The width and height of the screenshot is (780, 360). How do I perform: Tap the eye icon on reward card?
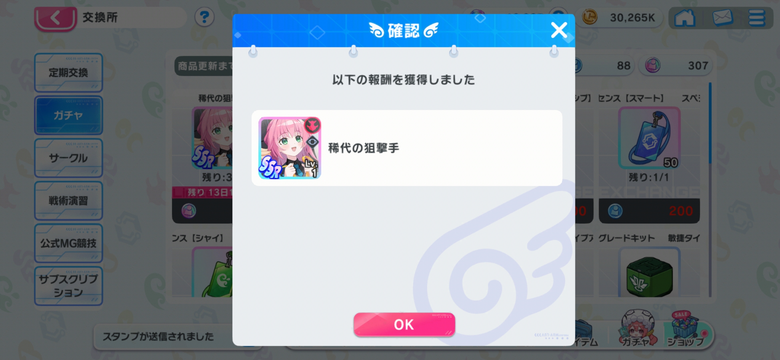click(312, 142)
